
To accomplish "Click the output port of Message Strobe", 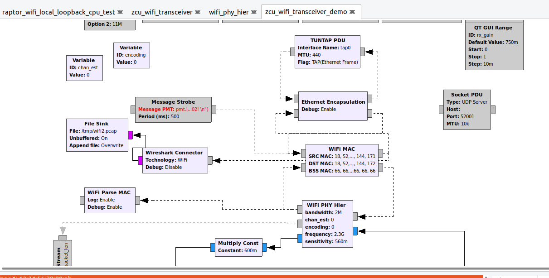I will [214, 110].
